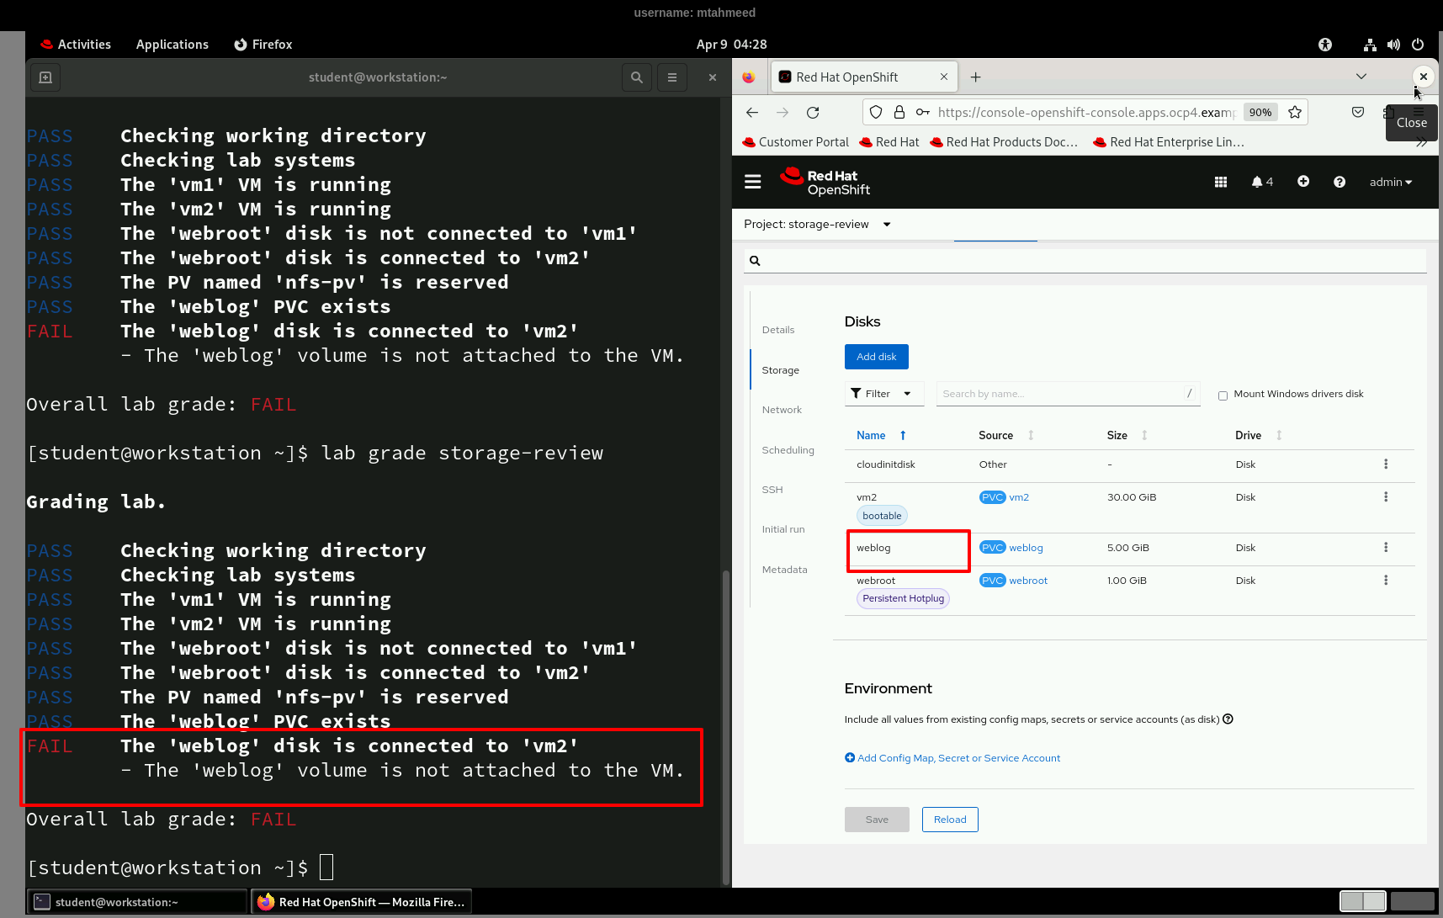Click the network status icon
This screenshot has width=1443, height=918.
coord(1371,45)
